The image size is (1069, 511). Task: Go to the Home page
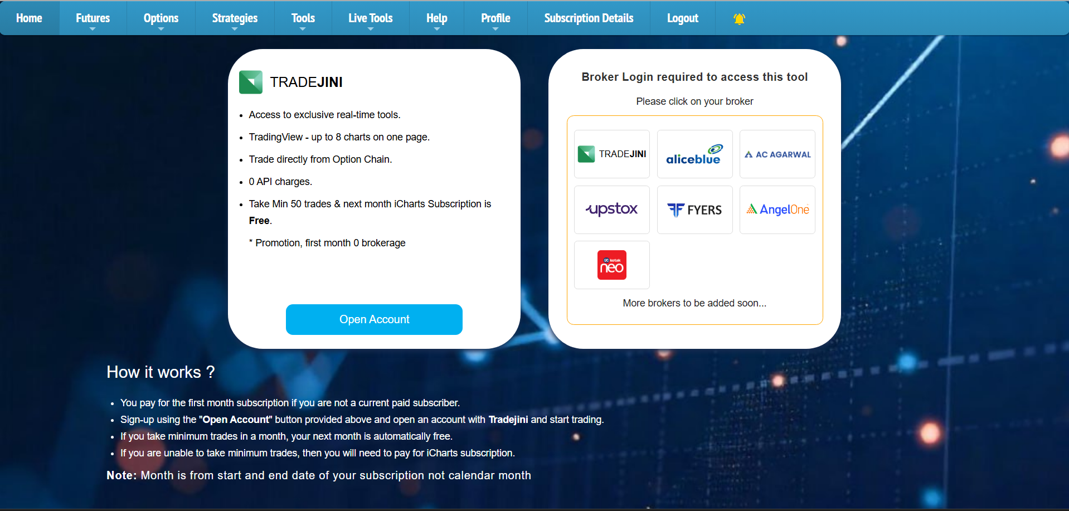tap(29, 18)
